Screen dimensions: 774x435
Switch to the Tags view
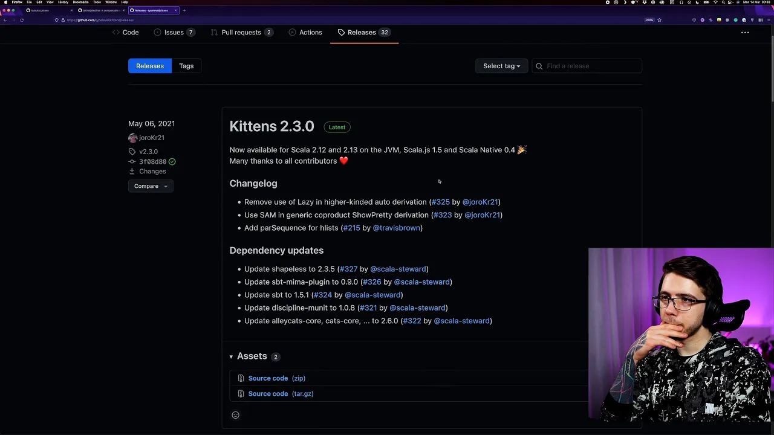[186, 66]
